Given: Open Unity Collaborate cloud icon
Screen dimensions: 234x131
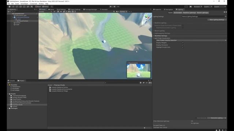Looking at the screenshot, I should pos(190,7).
